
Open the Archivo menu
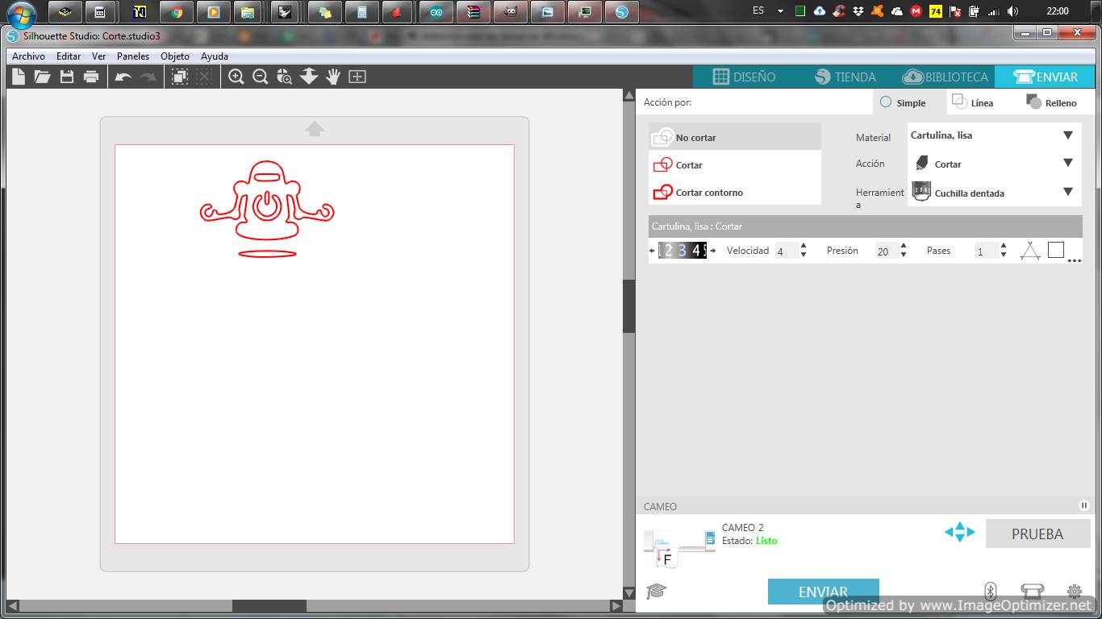pos(28,56)
